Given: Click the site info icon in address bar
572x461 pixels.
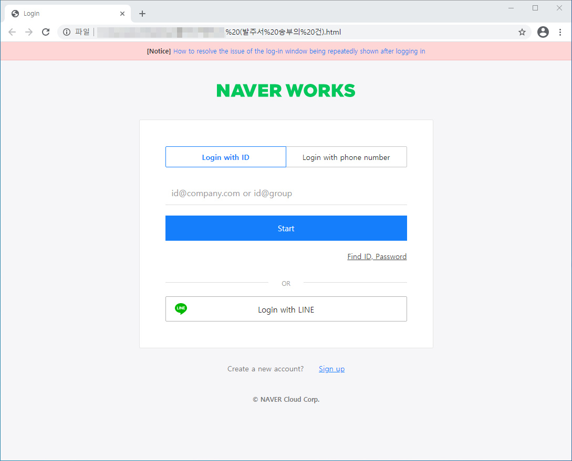Looking at the screenshot, I should [67, 32].
